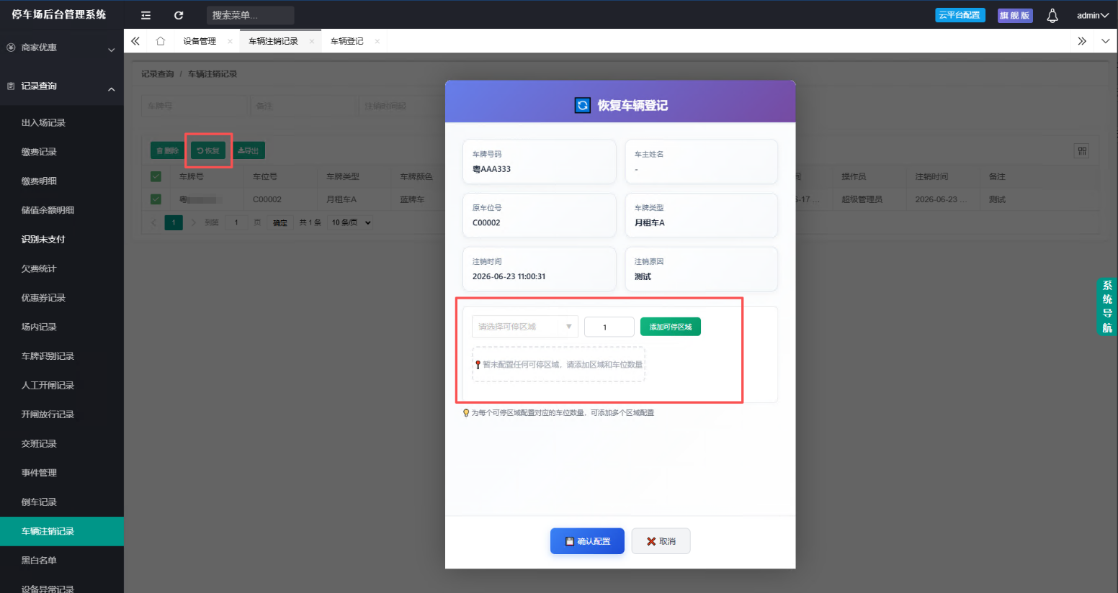Open the admin user dropdown

[x=1092, y=15]
